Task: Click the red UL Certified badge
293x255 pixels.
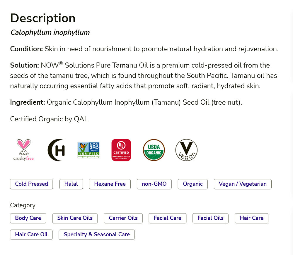Action: (x=121, y=150)
